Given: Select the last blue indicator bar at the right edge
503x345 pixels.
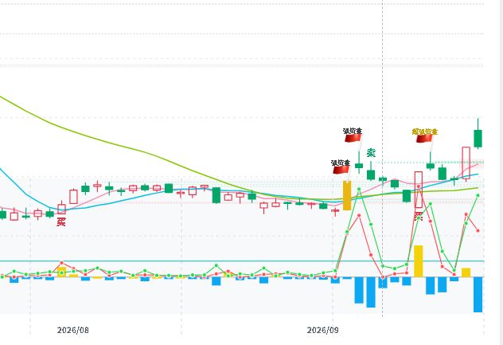Looking at the screenshot, I should [x=478, y=294].
